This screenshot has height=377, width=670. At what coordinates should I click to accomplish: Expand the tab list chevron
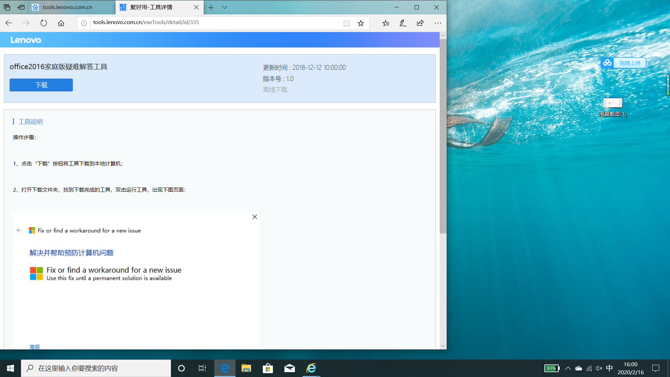(224, 7)
